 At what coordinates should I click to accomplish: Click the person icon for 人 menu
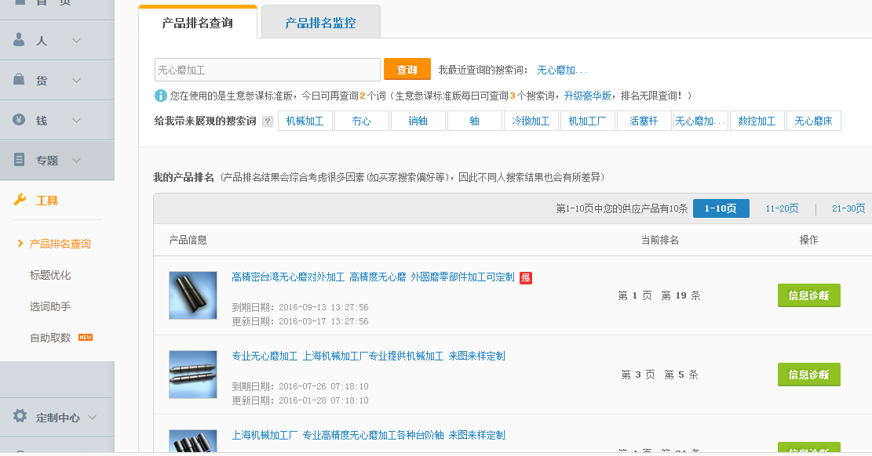pos(20,40)
